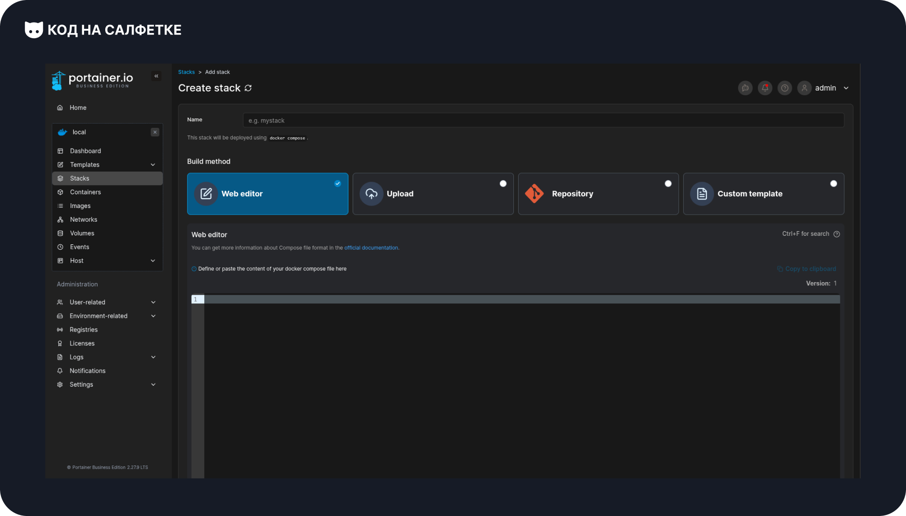Click the Templates edit icon

click(x=60, y=165)
